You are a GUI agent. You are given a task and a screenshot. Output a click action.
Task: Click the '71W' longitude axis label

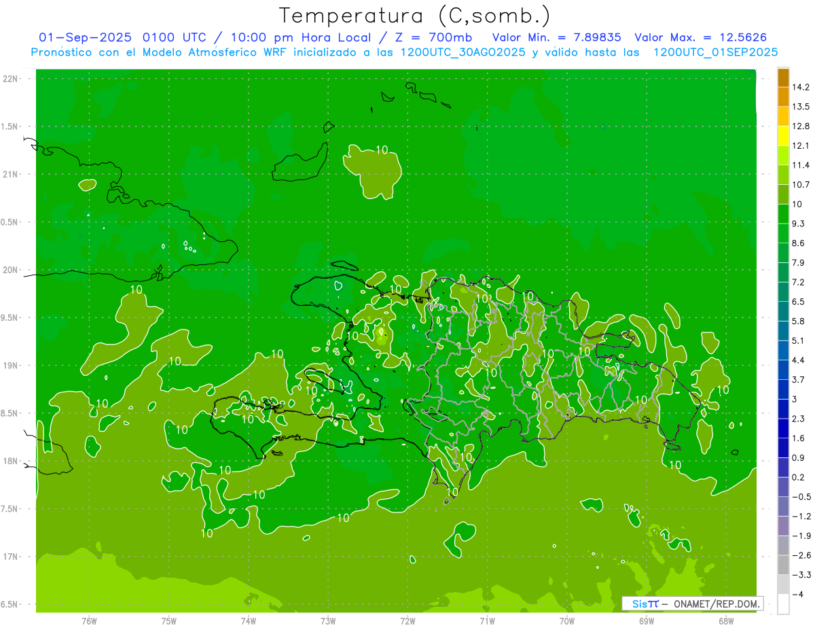(x=487, y=621)
